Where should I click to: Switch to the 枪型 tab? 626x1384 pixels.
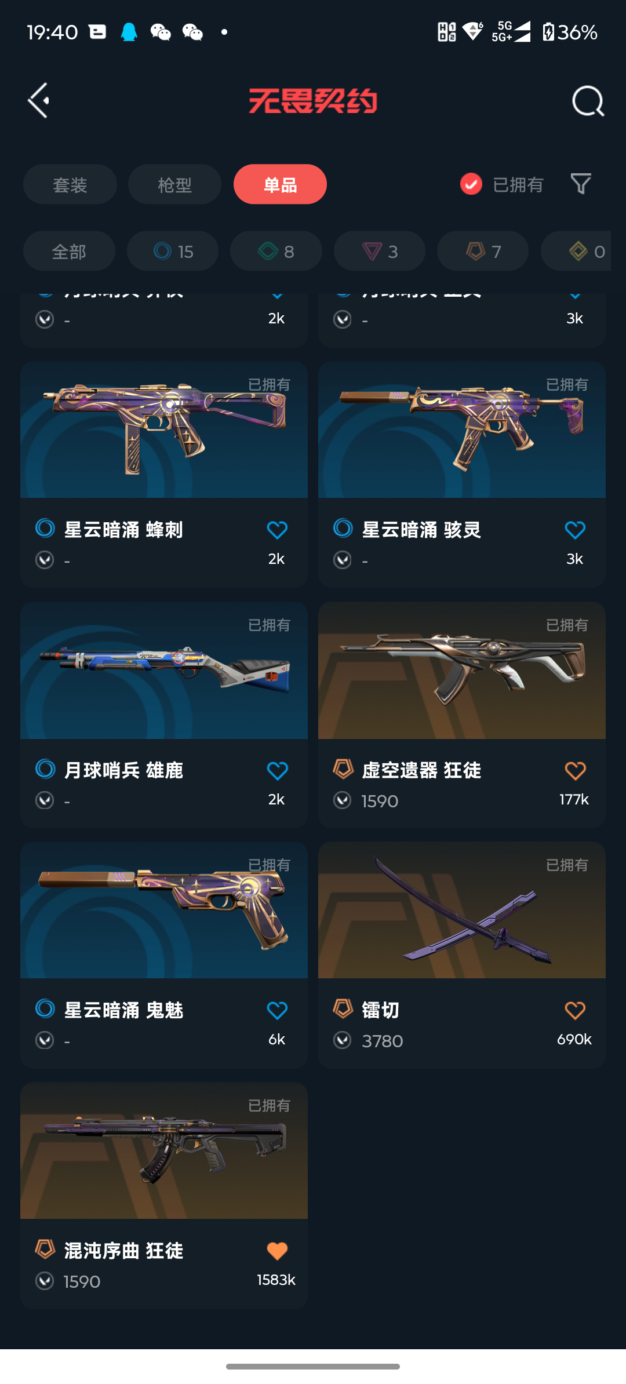click(174, 184)
